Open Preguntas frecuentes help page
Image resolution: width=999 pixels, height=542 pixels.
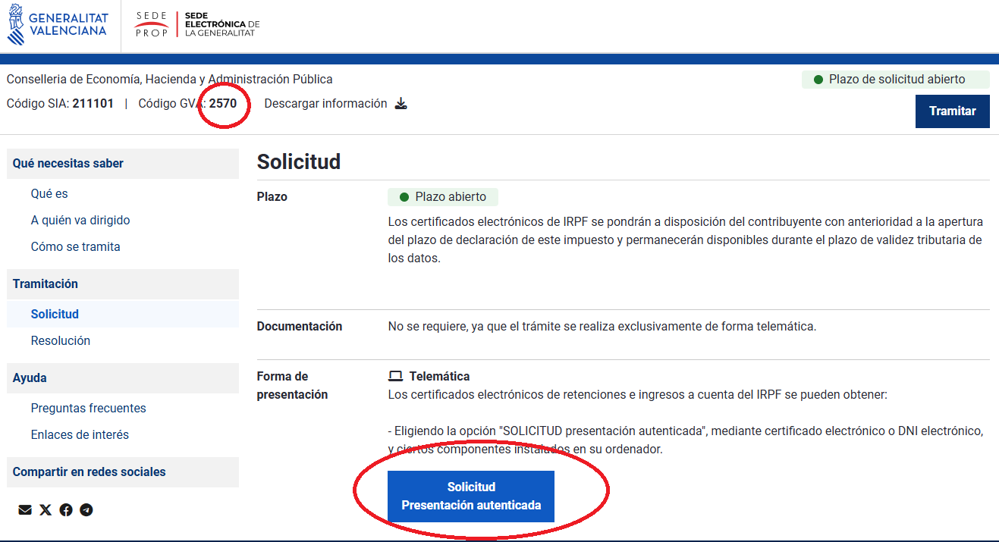88,409
